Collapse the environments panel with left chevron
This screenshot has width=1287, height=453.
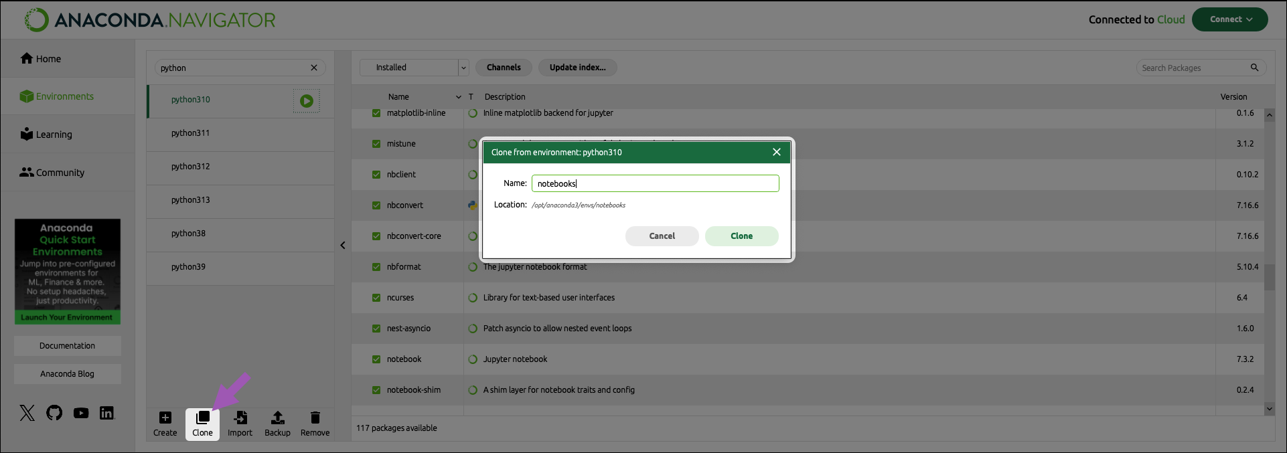(x=343, y=246)
